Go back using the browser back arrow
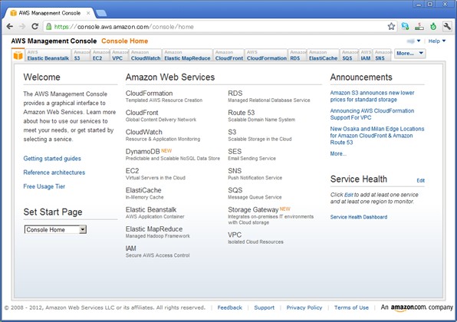This screenshot has height=322, width=457. (x=10, y=27)
